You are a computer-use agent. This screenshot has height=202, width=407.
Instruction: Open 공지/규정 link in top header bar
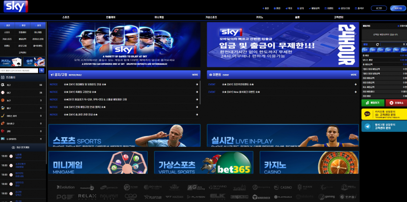point(344,8)
